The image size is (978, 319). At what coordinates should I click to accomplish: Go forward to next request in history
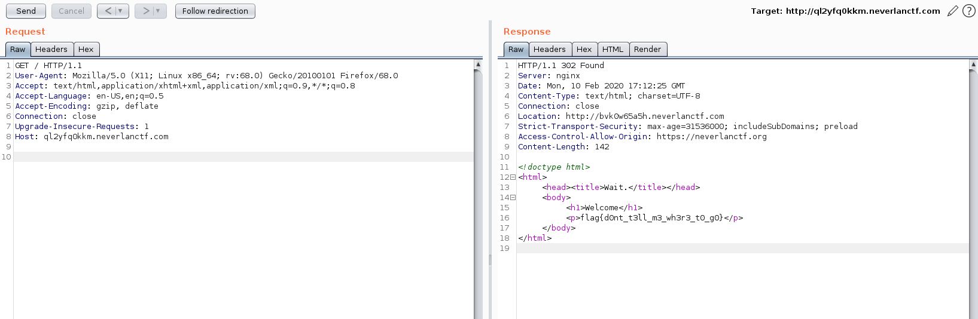(x=146, y=11)
